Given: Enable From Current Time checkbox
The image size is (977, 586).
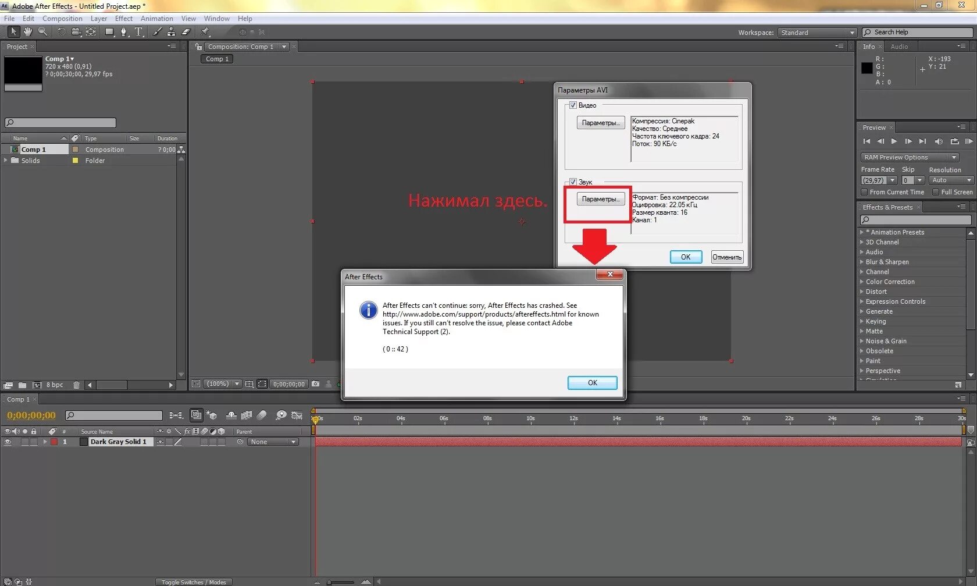Looking at the screenshot, I should 864,192.
